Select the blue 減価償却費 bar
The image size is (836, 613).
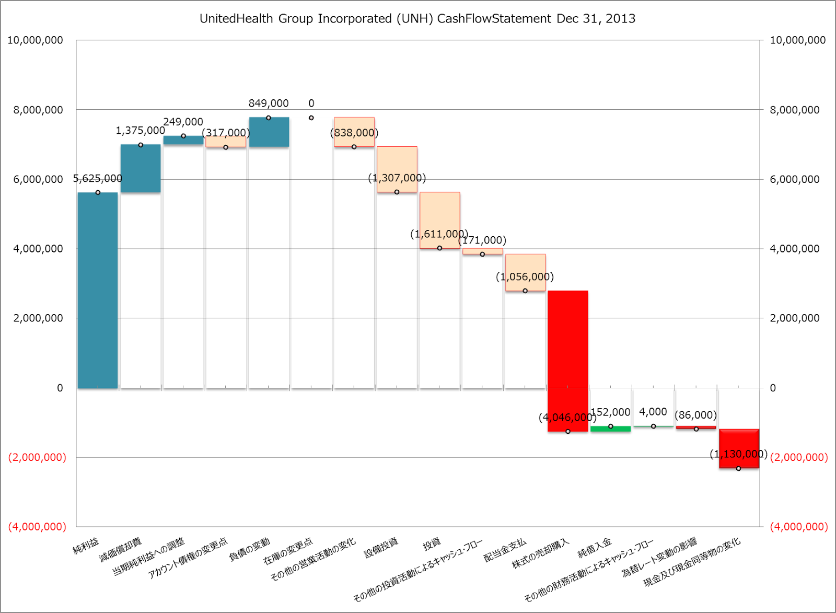click(x=141, y=168)
